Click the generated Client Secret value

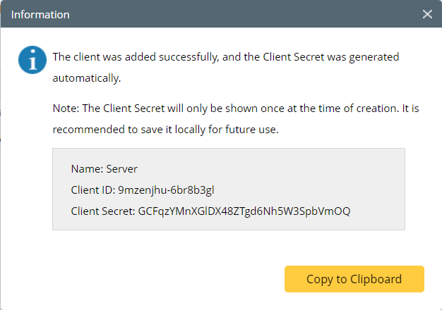click(244, 211)
